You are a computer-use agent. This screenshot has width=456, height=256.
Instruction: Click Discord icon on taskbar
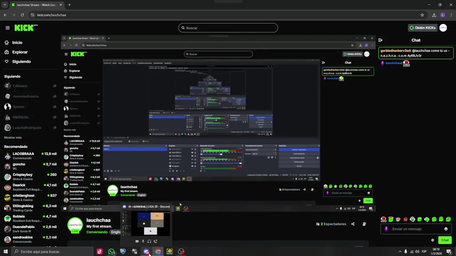point(146,251)
